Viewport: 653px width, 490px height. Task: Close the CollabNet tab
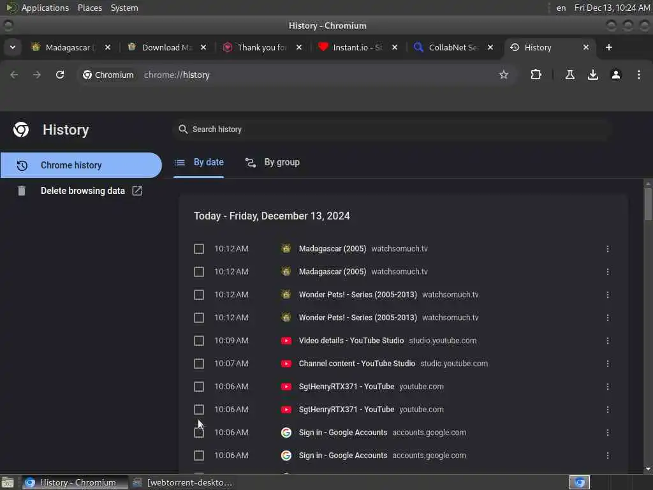(x=490, y=47)
